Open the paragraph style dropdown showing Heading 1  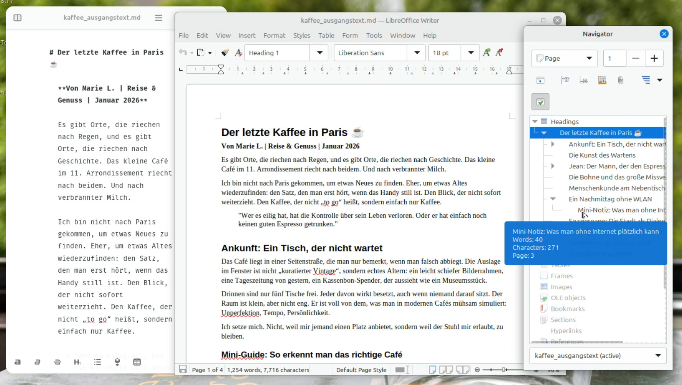[x=319, y=53]
